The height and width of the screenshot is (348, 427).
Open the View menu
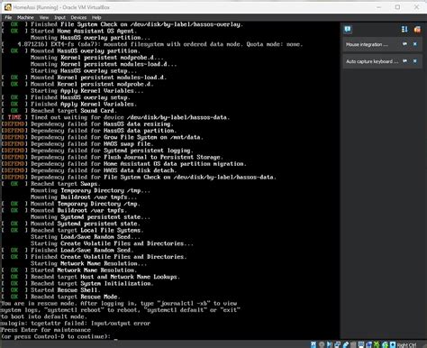click(x=44, y=17)
